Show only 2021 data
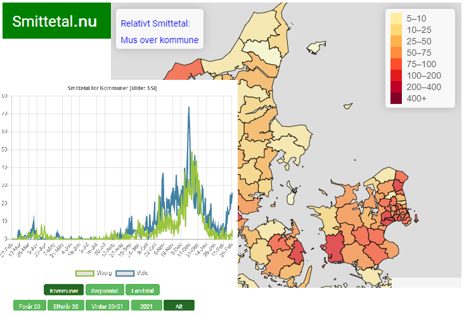This screenshot has height=315, width=464. (145, 305)
